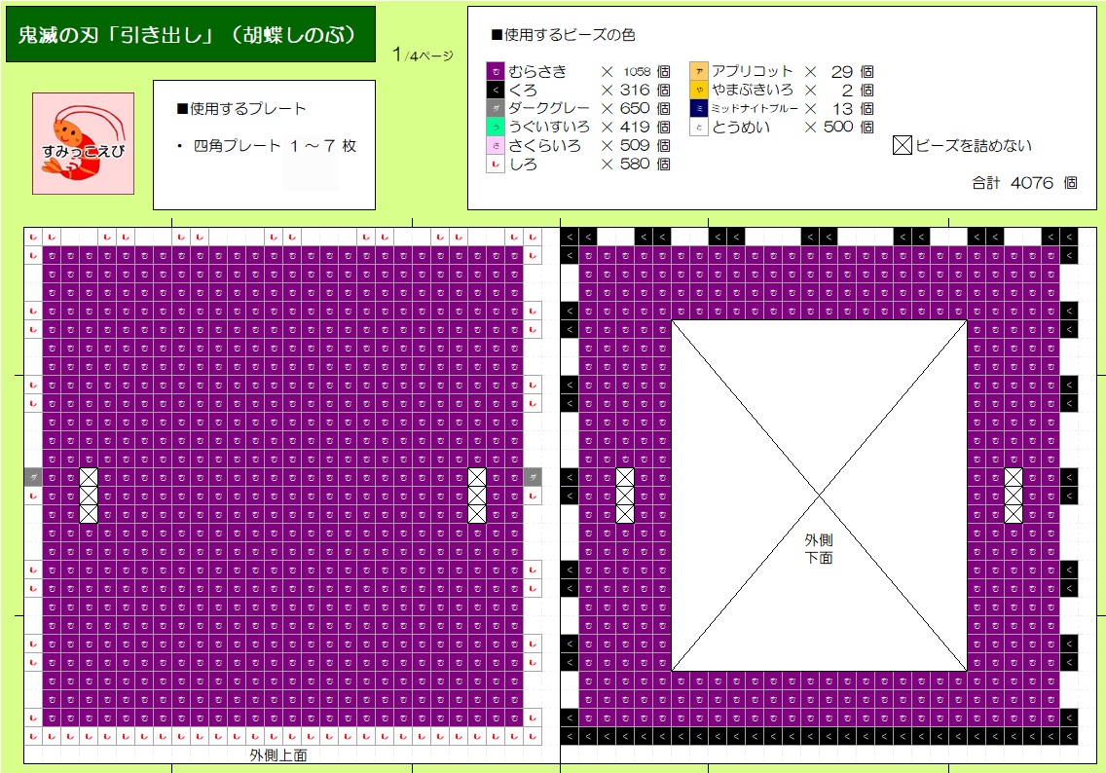Click the ビーズを詰めない legend text
The height and width of the screenshot is (773, 1106).
[x=974, y=145]
